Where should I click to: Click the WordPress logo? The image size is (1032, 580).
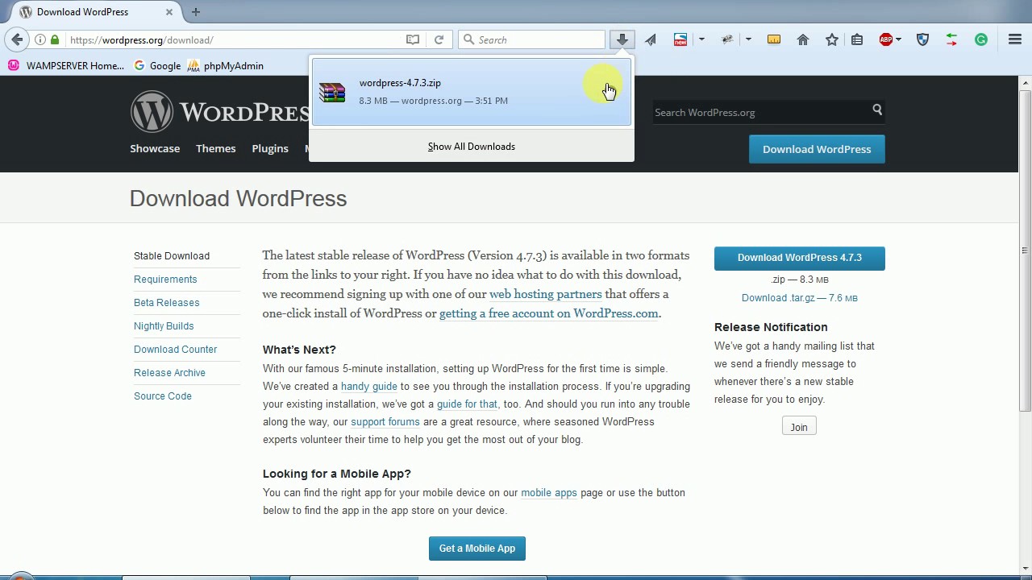click(219, 111)
